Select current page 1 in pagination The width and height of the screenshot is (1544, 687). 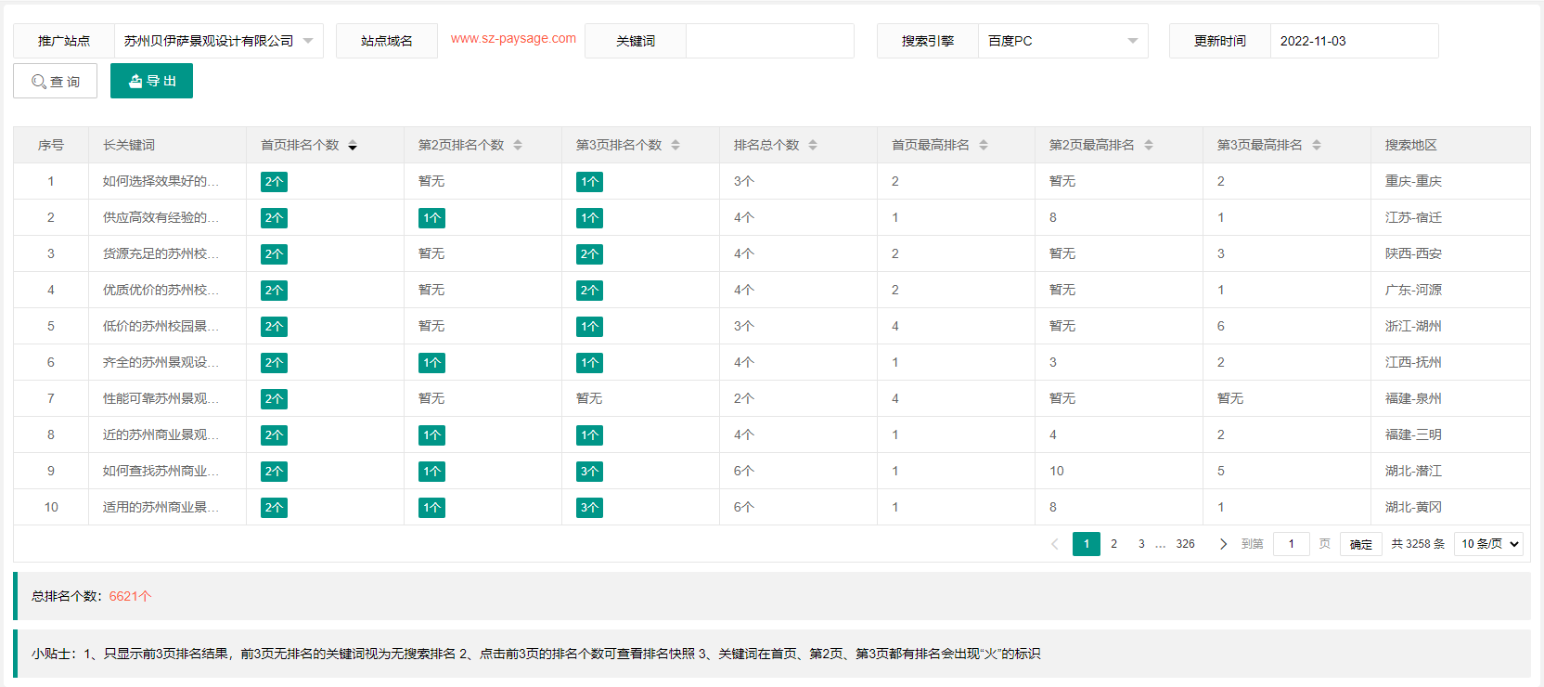pyautogui.click(x=1087, y=544)
